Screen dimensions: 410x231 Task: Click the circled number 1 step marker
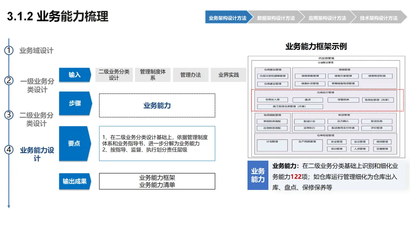9,50
